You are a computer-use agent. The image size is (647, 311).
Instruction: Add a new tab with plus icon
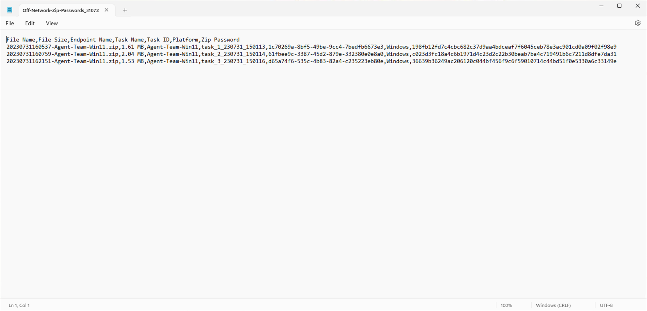125,10
